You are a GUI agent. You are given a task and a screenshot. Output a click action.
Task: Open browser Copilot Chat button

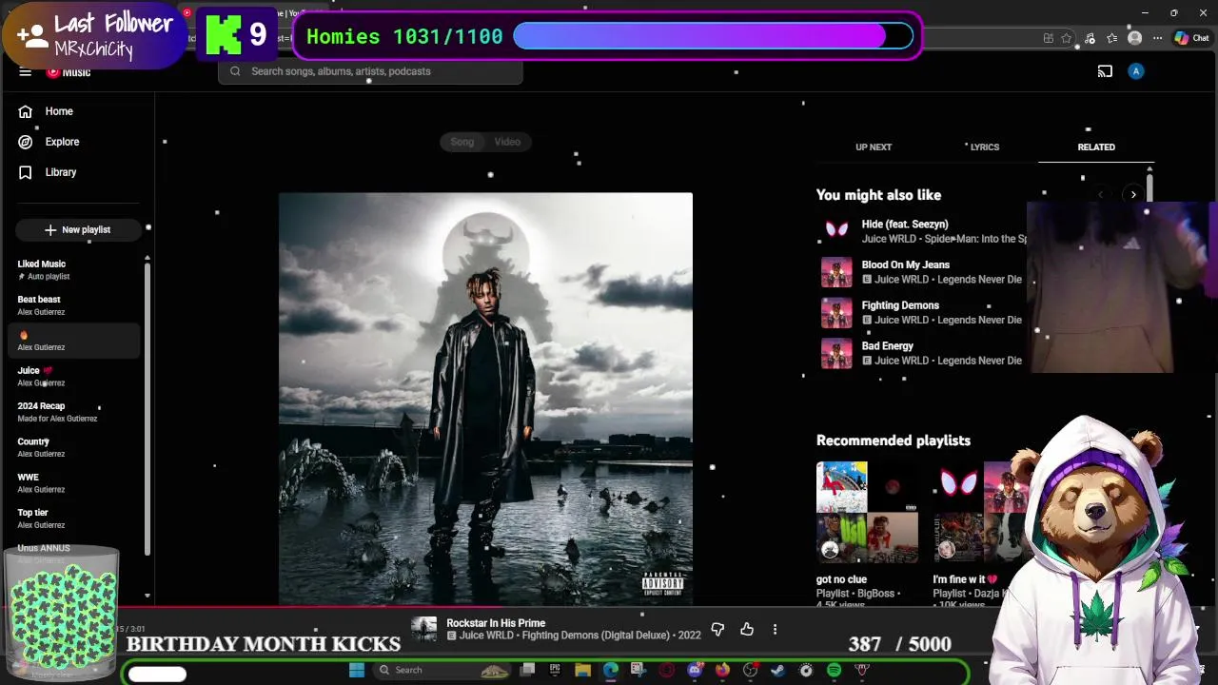(1191, 38)
